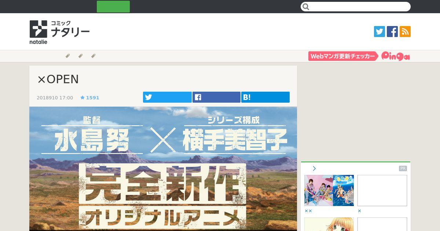Click the ×× link under first thumbnail

(308, 211)
